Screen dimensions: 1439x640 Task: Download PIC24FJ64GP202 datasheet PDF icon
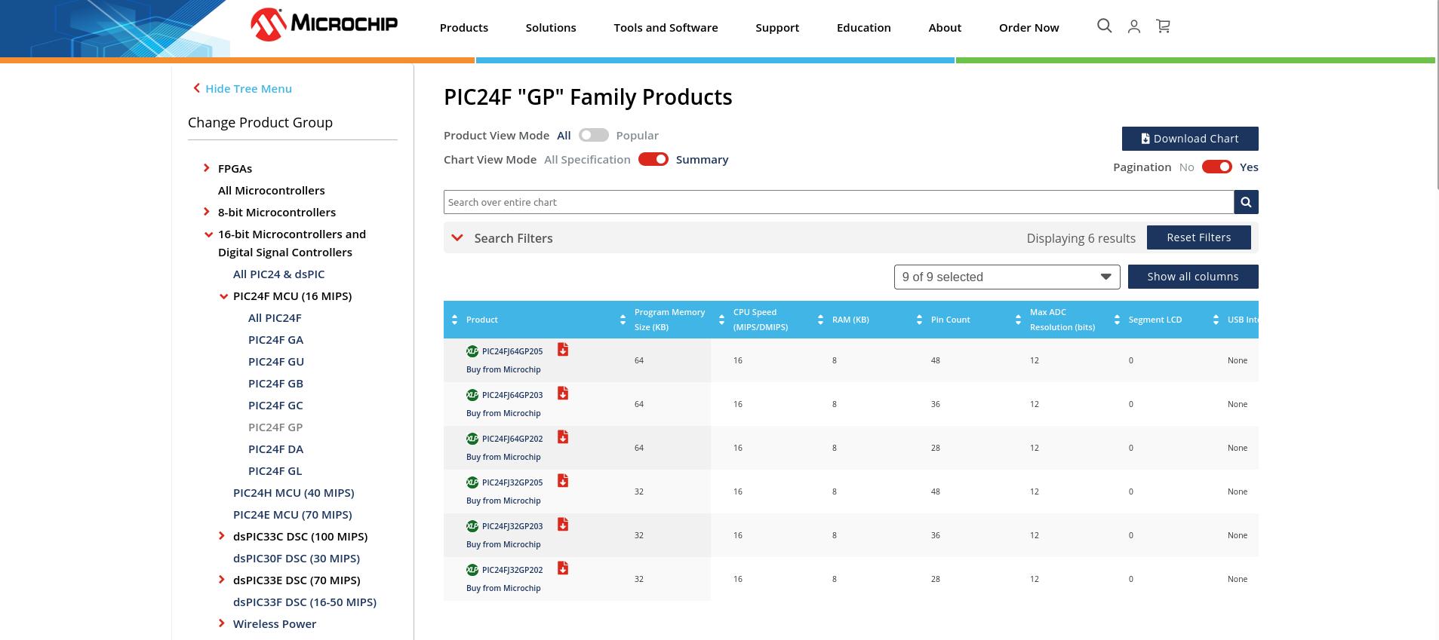point(563,437)
